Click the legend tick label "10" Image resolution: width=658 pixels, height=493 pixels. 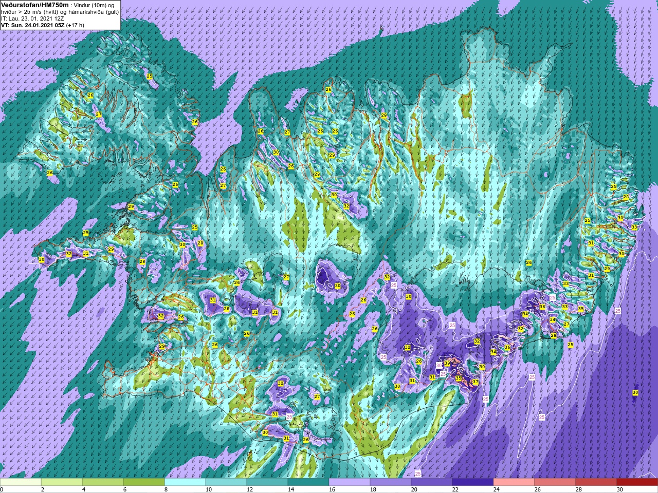tap(209, 489)
